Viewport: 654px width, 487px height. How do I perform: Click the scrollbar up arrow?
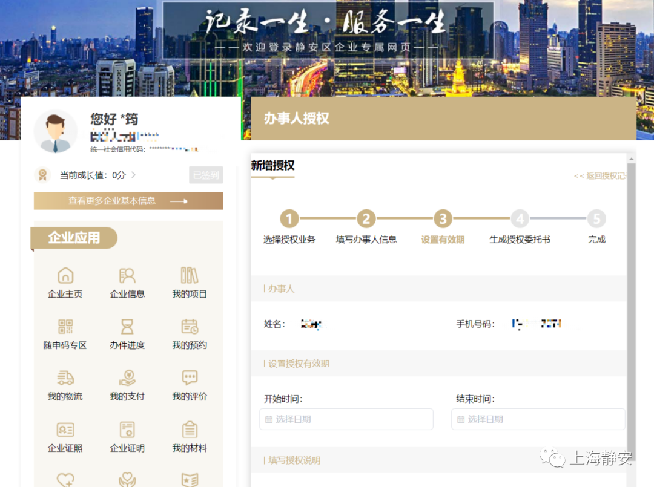[632, 159]
